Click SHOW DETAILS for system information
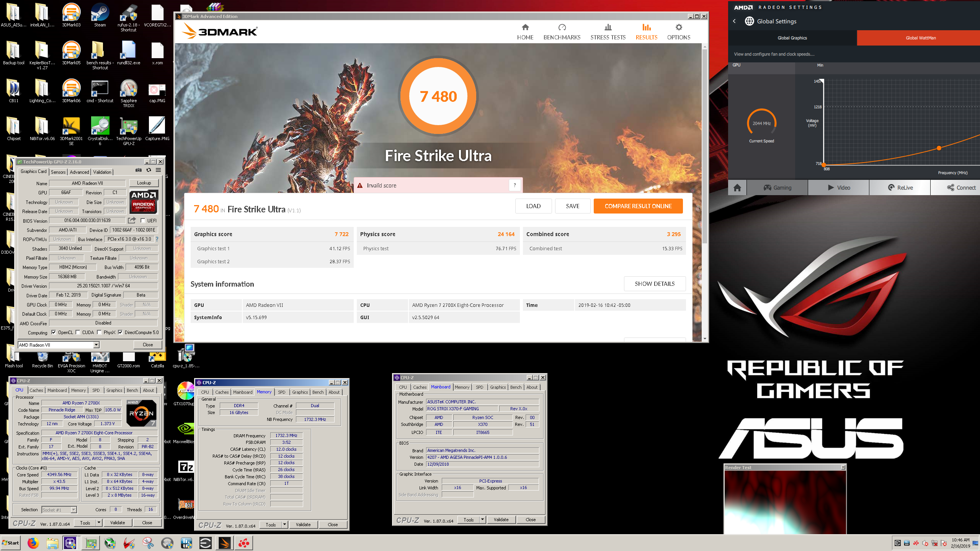This screenshot has width=980, height=551. pos(655,284)
